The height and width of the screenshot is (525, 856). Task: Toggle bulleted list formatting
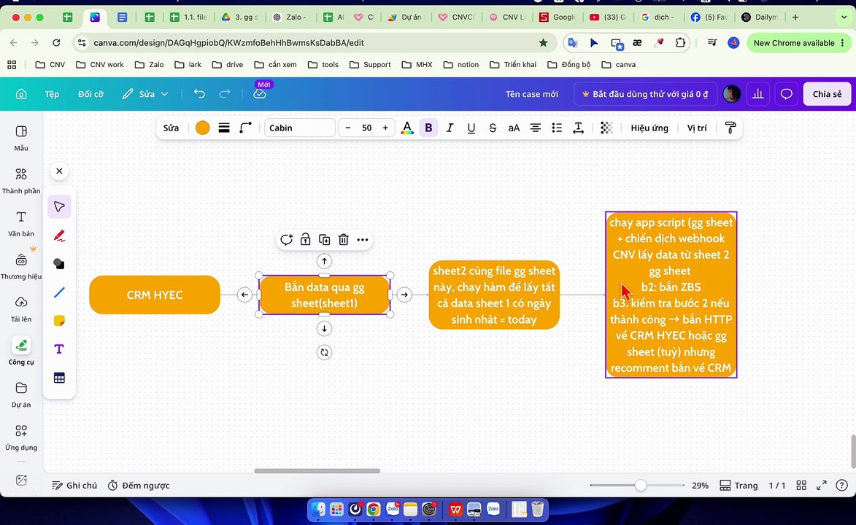click(557, 128)
